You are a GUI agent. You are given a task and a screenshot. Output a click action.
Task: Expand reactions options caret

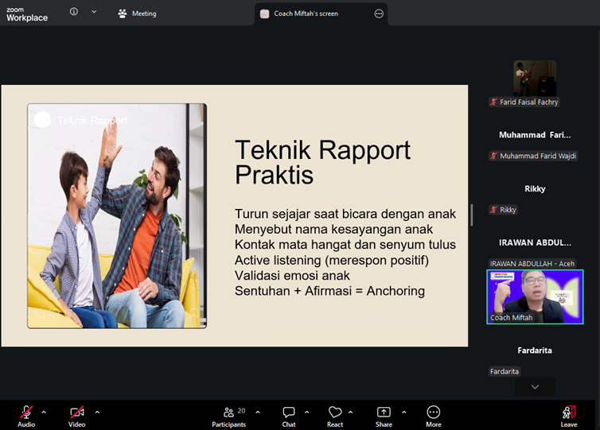(350, 412)
